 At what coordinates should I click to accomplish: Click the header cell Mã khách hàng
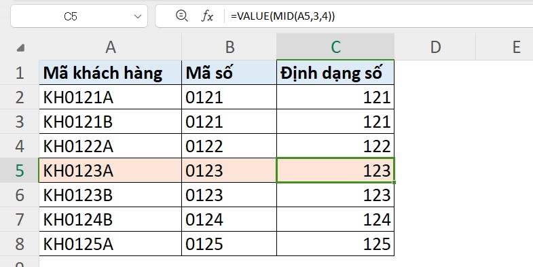point(111,73)
